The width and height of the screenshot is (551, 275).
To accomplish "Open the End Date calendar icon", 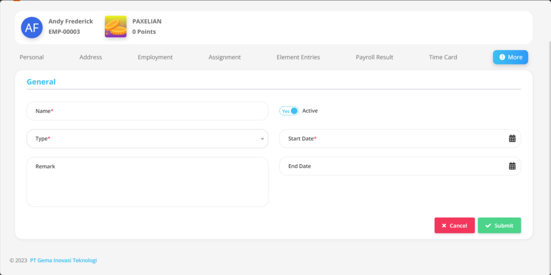I will pyautogui.click(x=512, y=166).
